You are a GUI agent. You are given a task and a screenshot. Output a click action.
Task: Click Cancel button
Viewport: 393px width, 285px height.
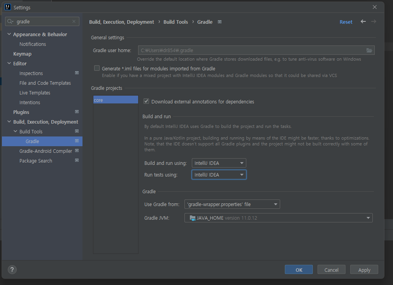[x=332, y=270]
